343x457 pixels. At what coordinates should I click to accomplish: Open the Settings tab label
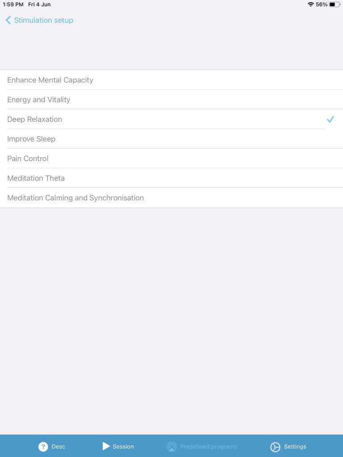coord(295,446)
